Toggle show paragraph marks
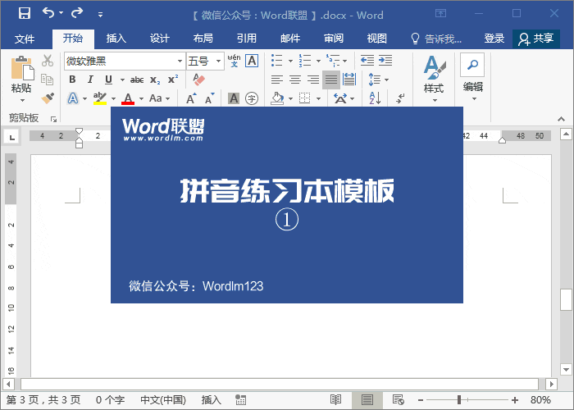Image resolution: width=574 pixels, height=410 pixels. point(400,98)
